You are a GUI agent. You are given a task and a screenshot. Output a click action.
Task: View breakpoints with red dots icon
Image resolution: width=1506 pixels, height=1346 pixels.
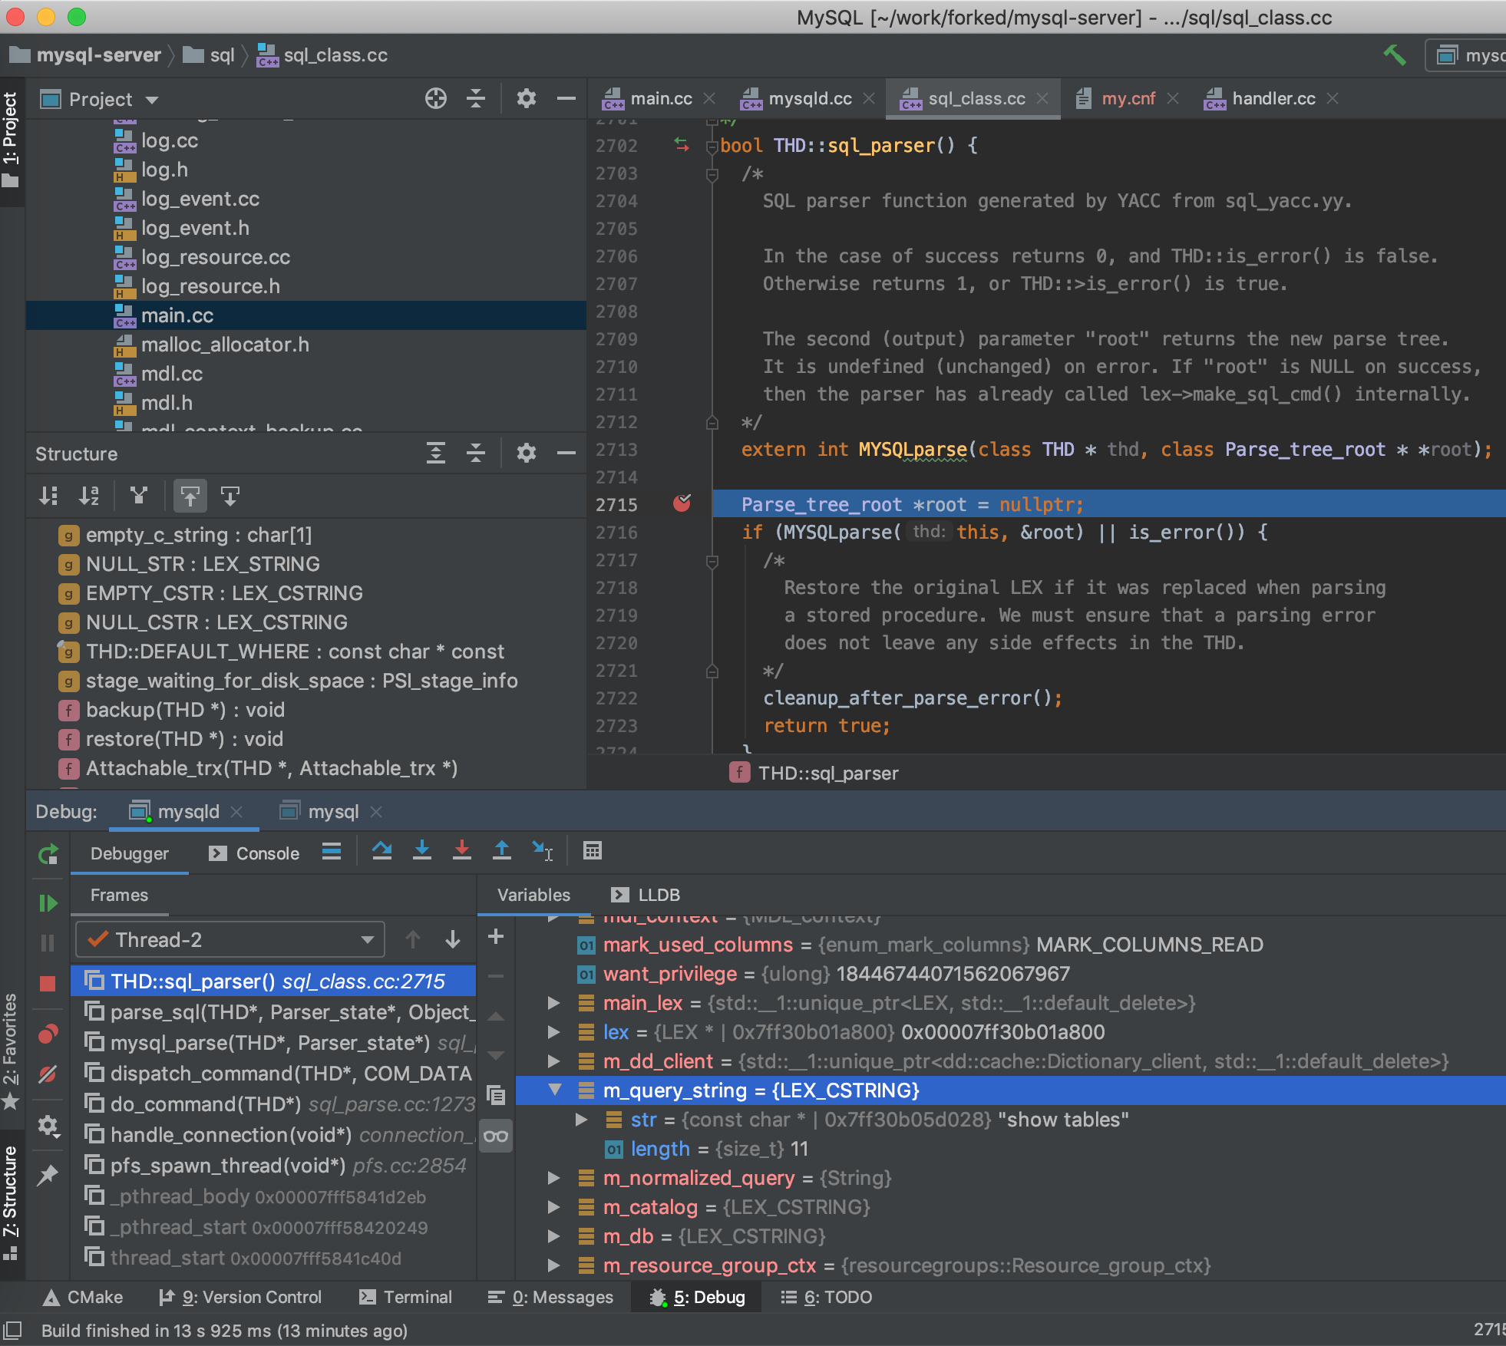48,1034
